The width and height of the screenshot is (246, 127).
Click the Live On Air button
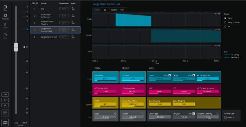5,123
